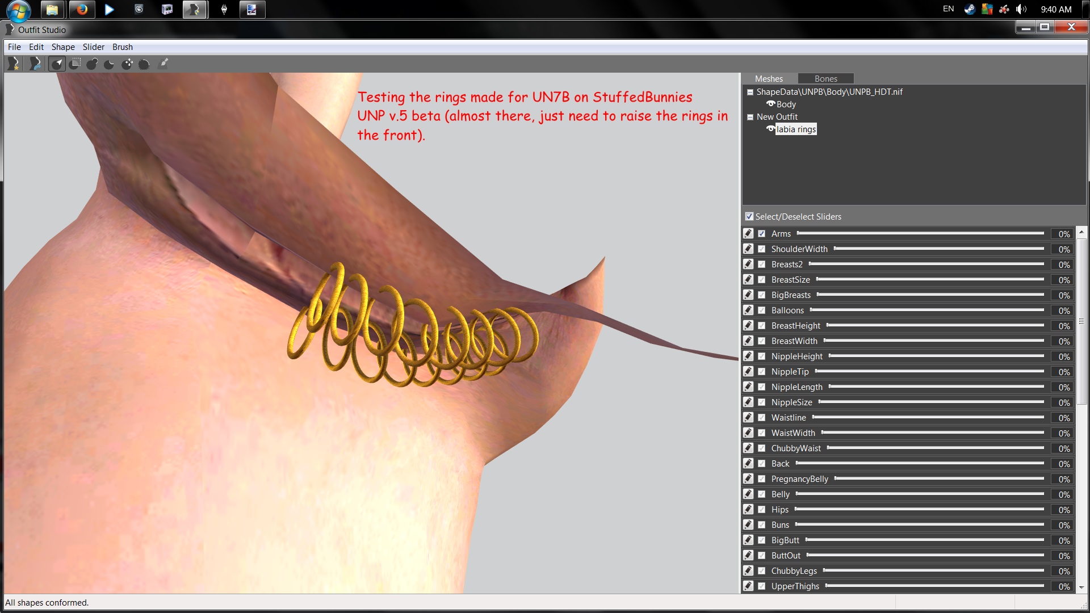Click the edit pencil for ChubbyLegs slider

pyautogui.click(x=748, y=570)
